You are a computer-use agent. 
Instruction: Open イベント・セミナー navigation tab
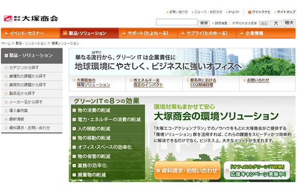click(x=30, y=33)
